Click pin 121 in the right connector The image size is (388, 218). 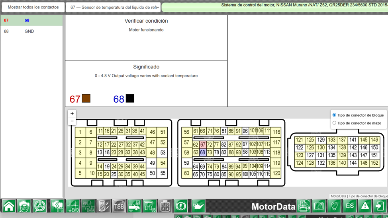(300, 140)
